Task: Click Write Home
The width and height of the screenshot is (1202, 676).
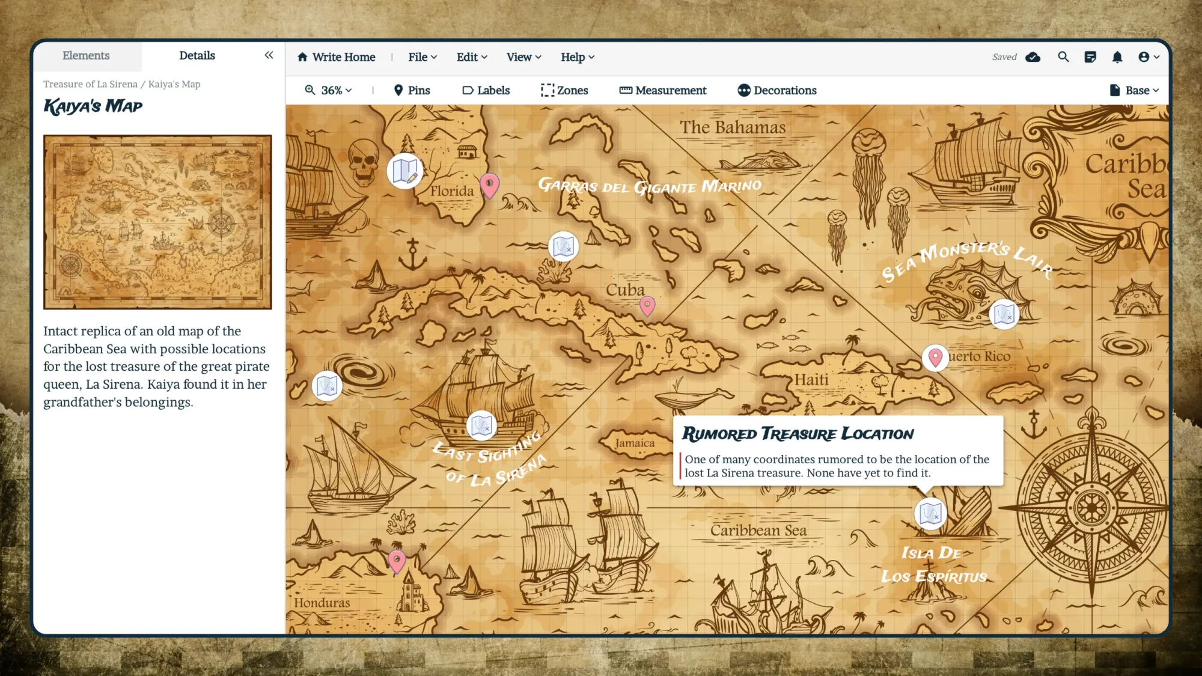Action: tap(336, 56)
